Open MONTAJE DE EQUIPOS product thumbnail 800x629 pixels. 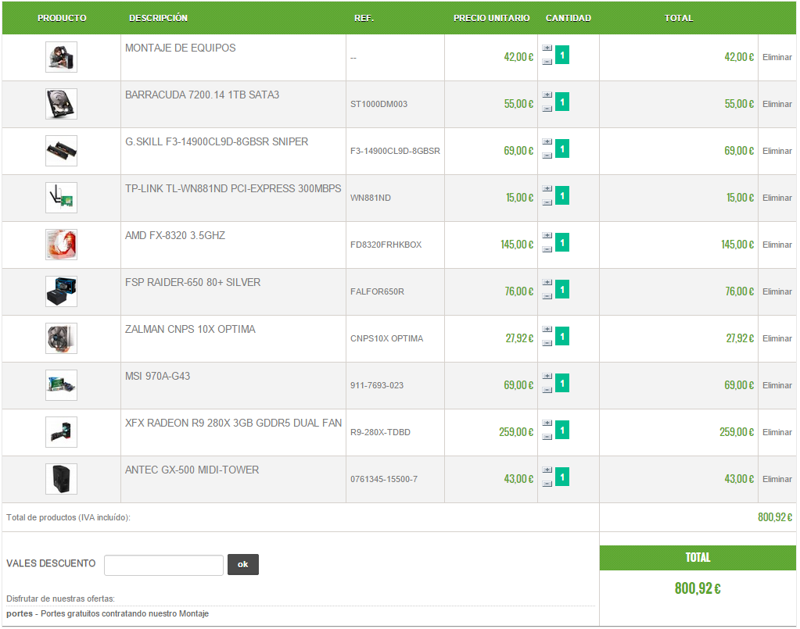(61, 57)
